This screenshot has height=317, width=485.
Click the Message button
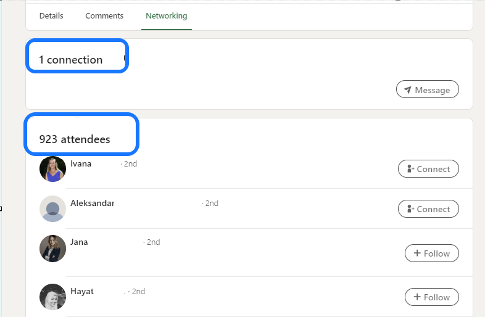point(428,90)
